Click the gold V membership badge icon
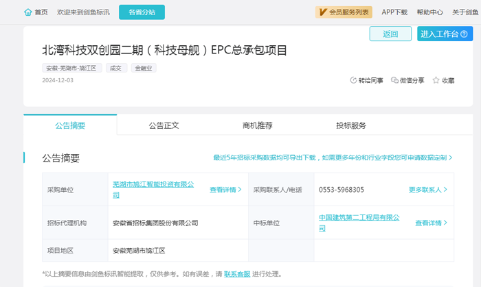The height and width of the screenshot is (287, 481). pyautogui.click(x=322, y=12)
